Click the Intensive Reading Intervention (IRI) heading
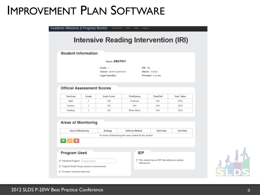Screen dimensions: 260x195 point(131,40)
